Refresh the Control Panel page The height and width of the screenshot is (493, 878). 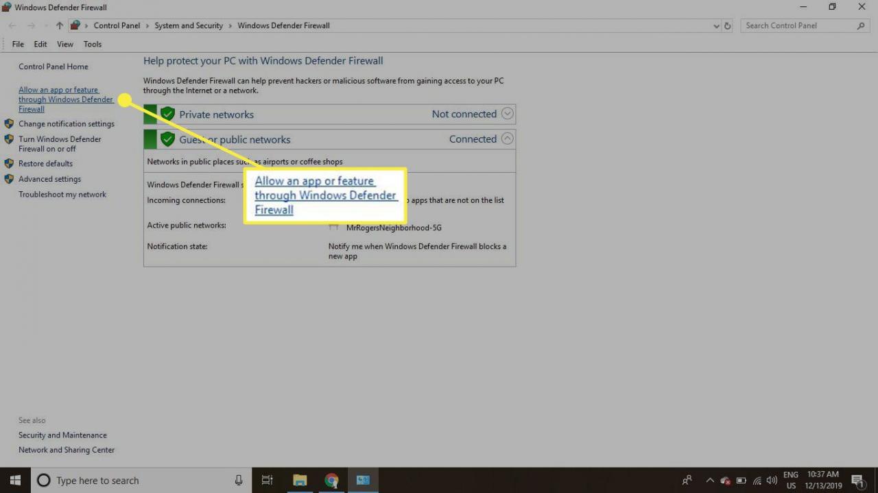pos(728,25)
